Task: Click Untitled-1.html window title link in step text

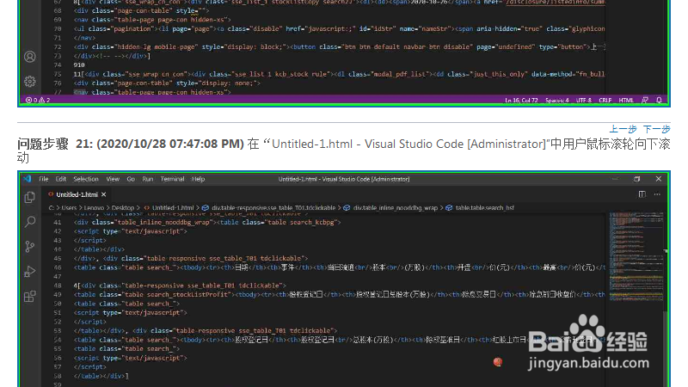Action: (x=408, y=144)
